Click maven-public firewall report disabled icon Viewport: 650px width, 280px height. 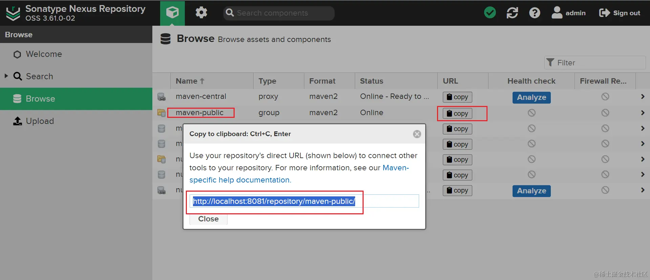point(605,113)
